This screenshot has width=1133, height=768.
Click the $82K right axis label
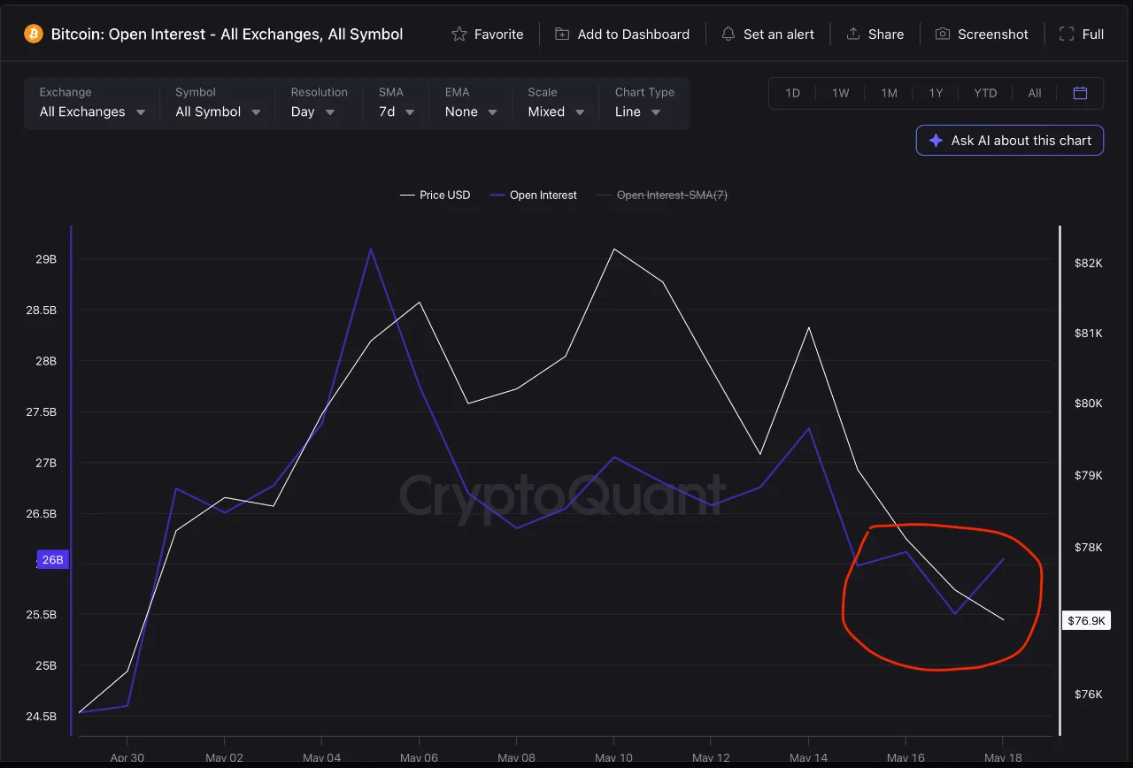pyautogui.click(x=1088, y=263)
